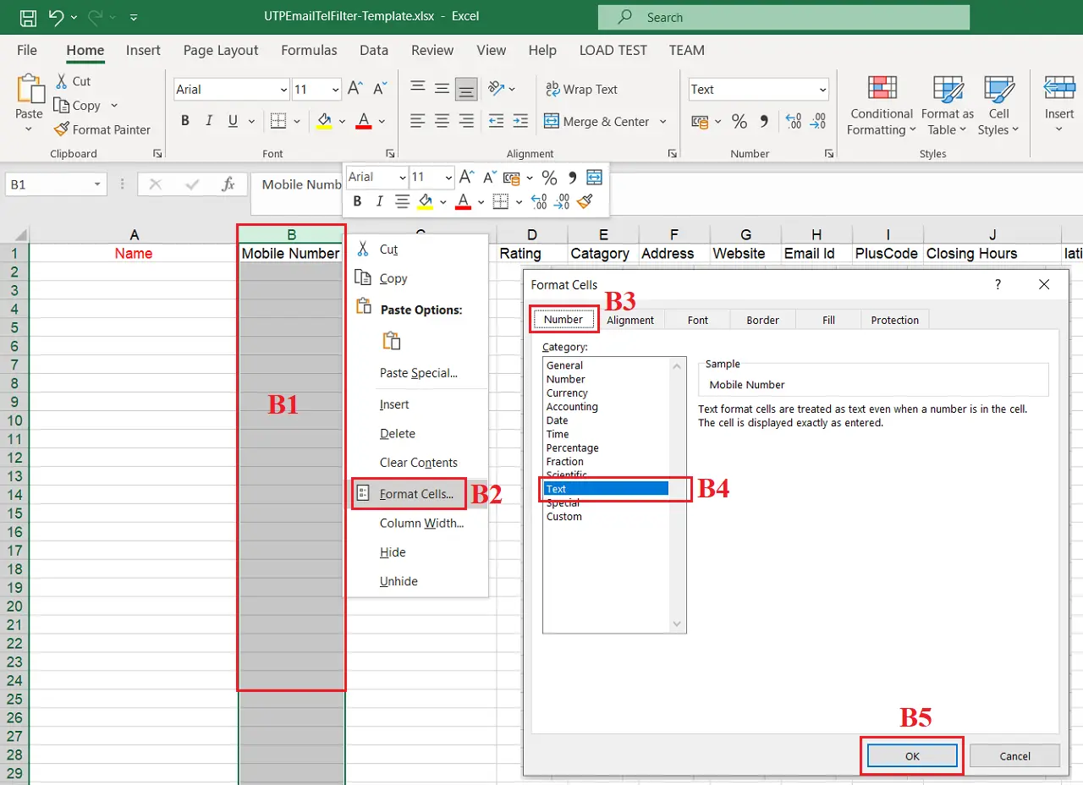The image size is (1083, 785).
Task: Click Cancel in Format Cells dialog
Action: (x=1014, y=756)
